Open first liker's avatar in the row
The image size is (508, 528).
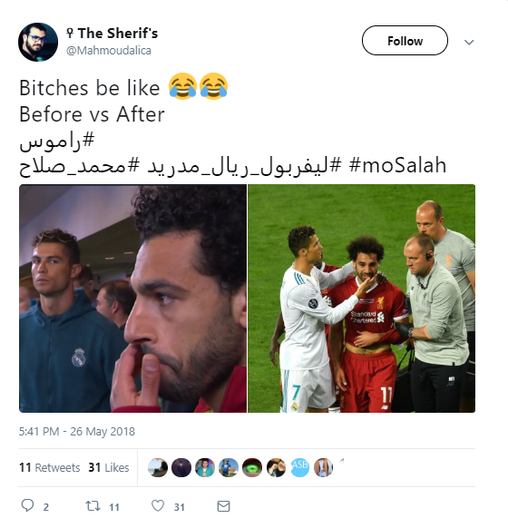[158, 467]
